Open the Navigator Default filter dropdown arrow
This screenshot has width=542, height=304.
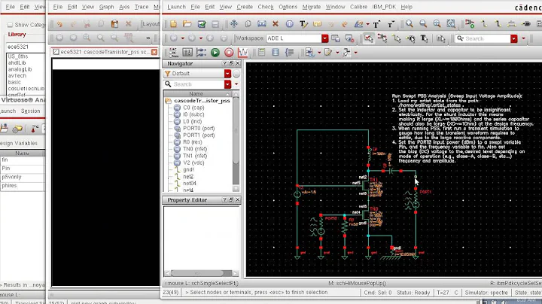coord(227,74)
